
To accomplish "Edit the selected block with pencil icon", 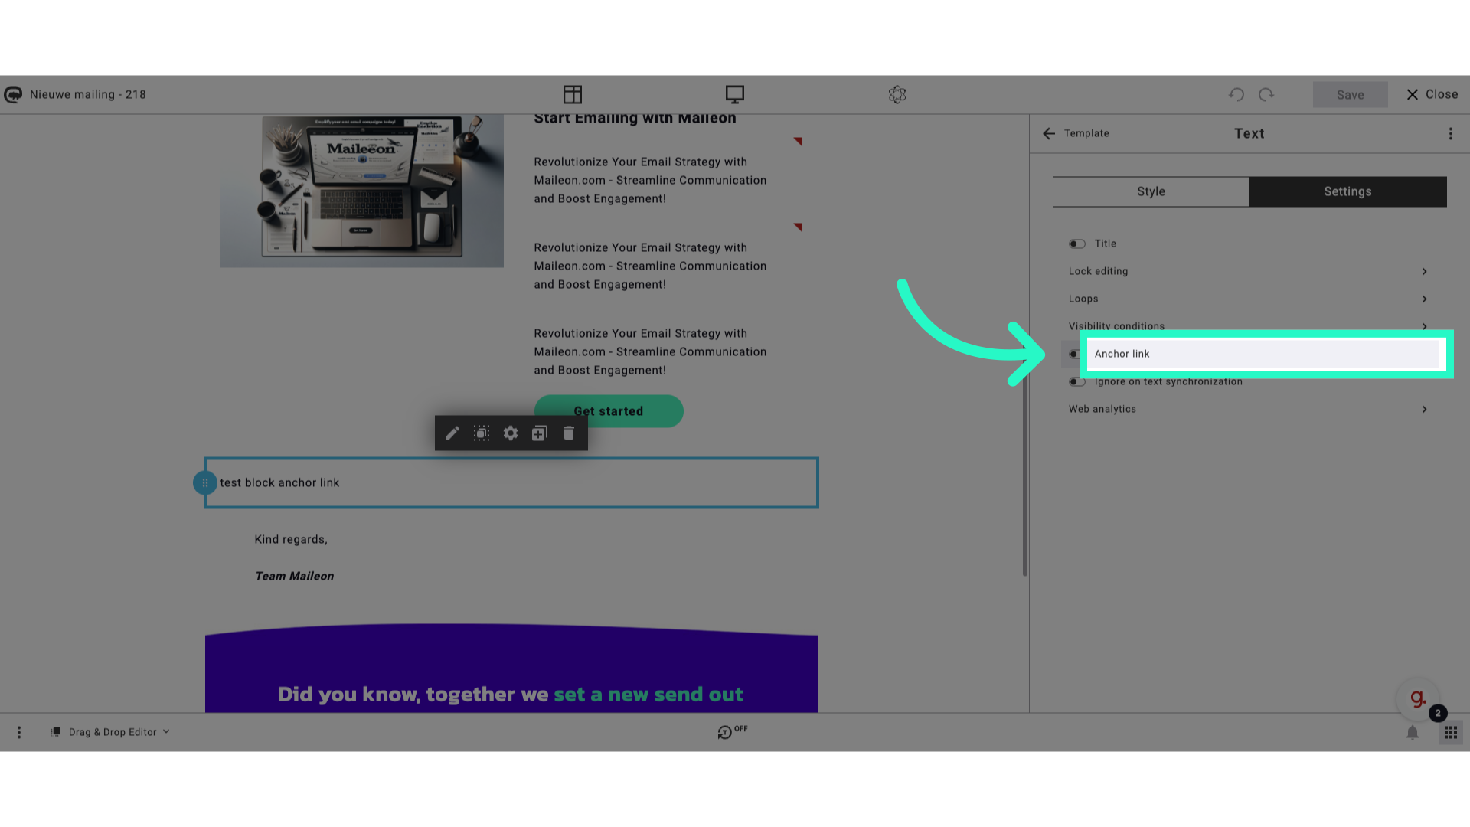I will pos(452,433).
